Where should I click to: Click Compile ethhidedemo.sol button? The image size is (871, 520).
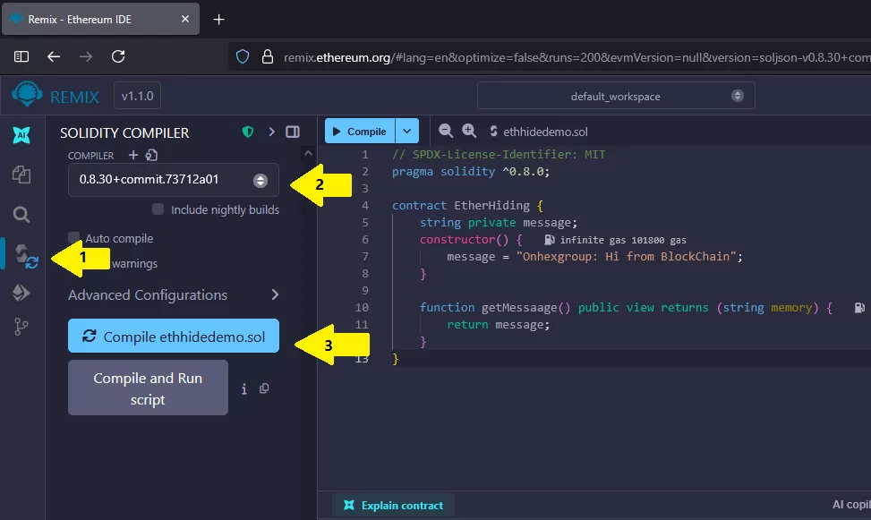coord(174,337)
